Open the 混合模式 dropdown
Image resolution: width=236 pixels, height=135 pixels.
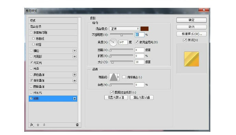point(124,29)
